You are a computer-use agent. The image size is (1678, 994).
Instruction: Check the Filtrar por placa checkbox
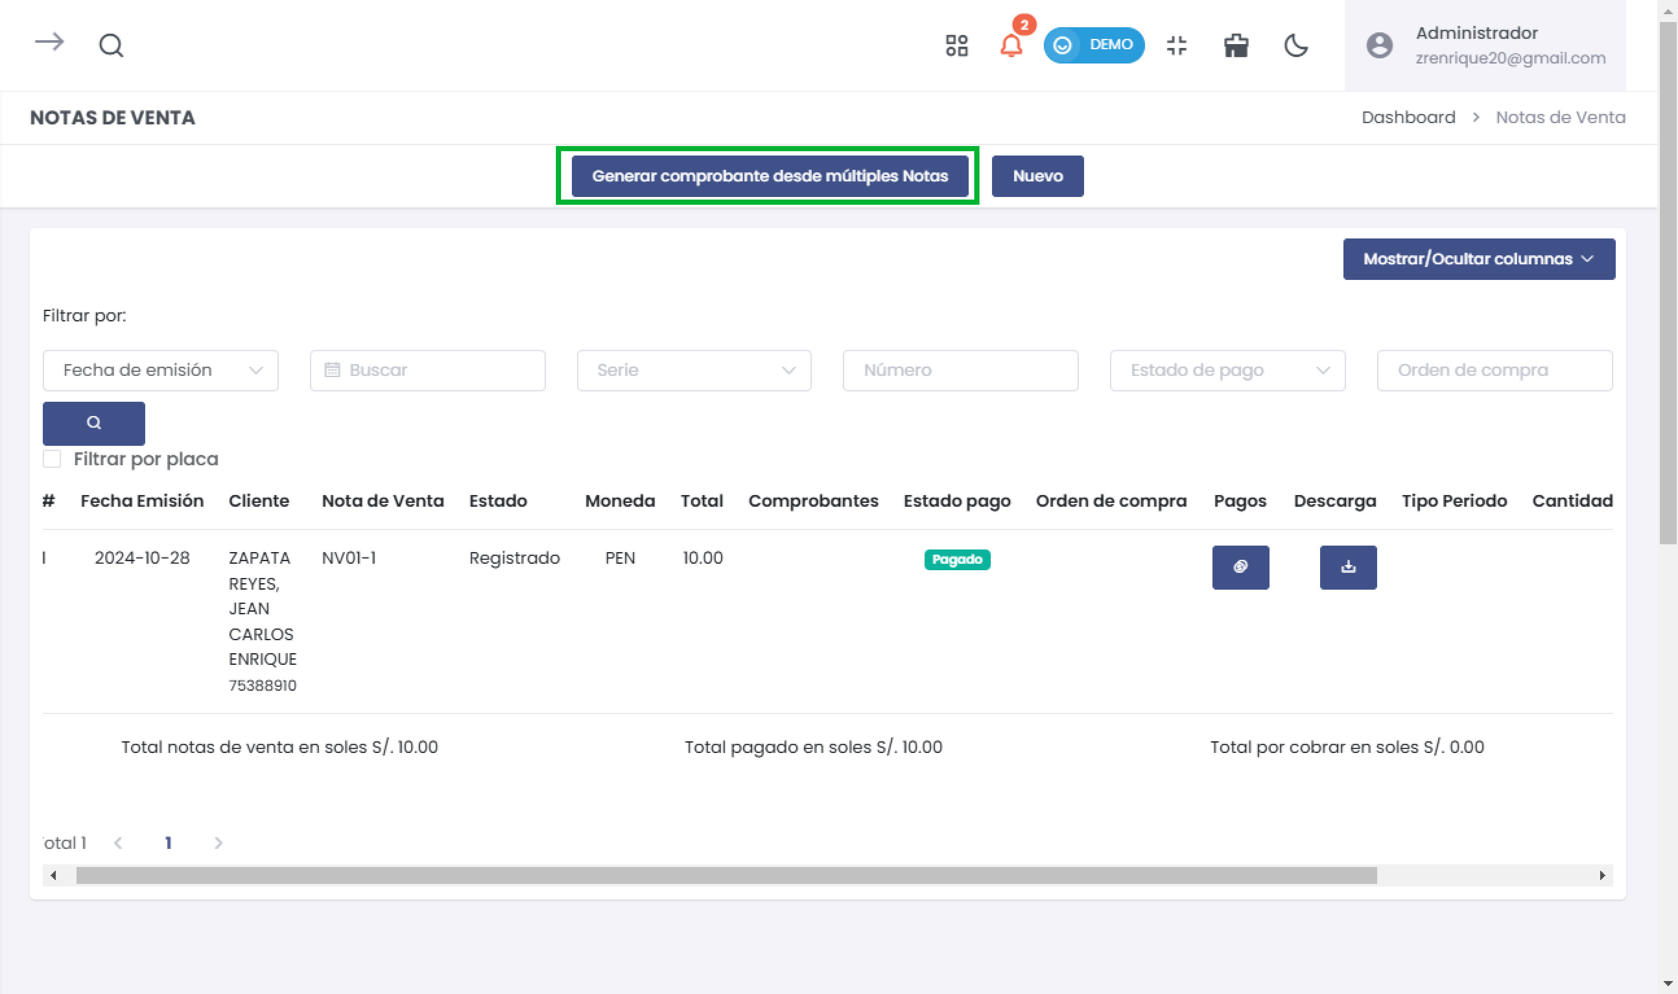point(51,459)
